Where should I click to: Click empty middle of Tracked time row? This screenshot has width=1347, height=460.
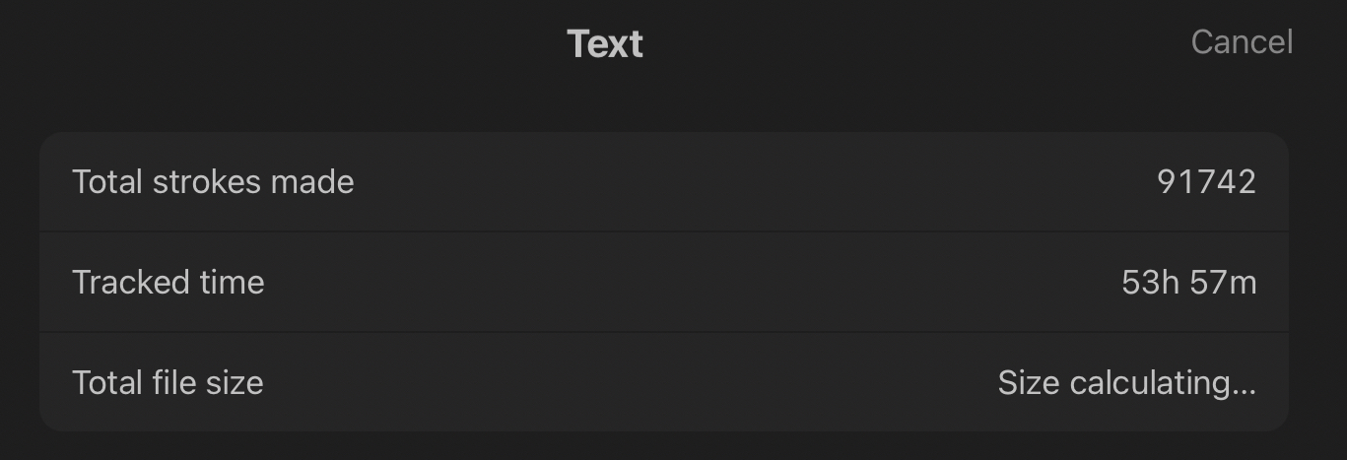pos(690,283)
